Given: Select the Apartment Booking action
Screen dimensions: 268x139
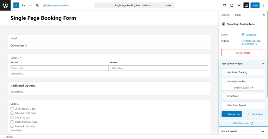Looking at the screenshot, I should [243, 72].
